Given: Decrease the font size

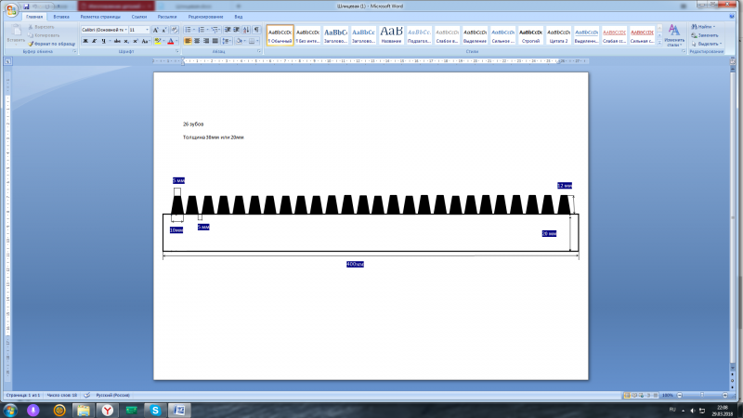Looking at the screenshot, I should coord(164,30).
